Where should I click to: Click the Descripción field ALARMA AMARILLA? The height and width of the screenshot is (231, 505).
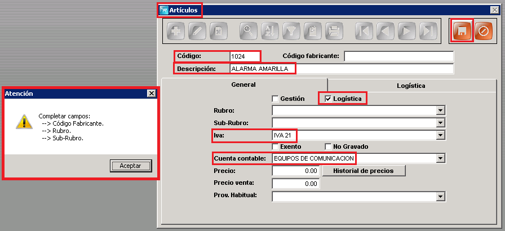pos(342,69)
